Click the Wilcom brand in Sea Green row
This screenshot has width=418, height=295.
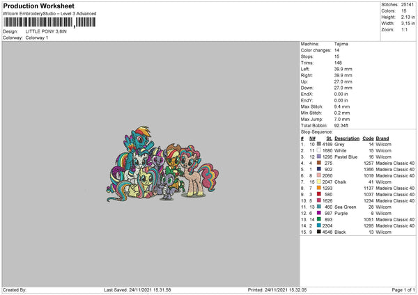pos(383,207)
